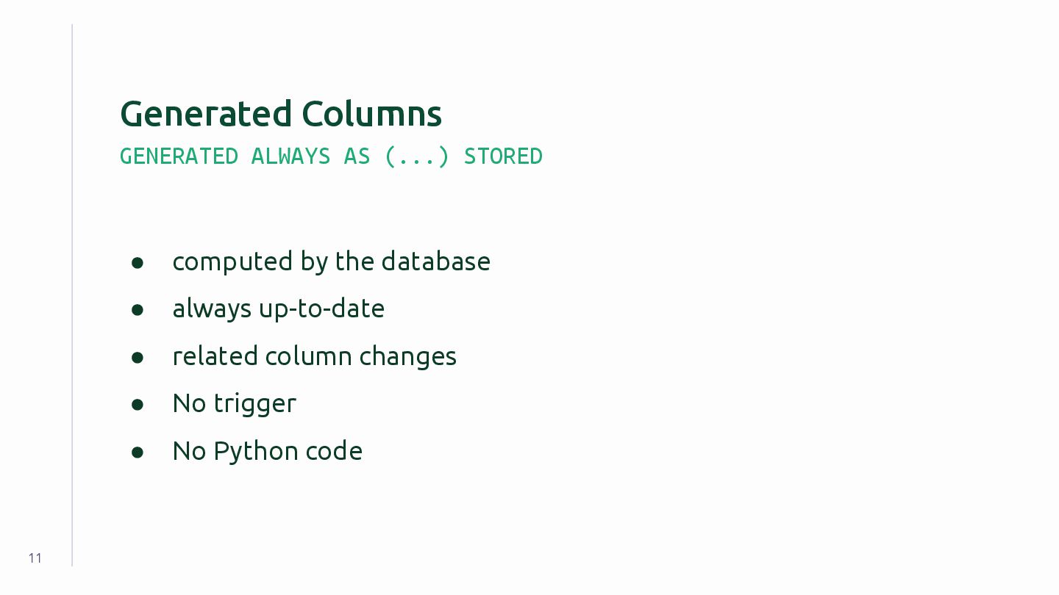Click the word GENERATED in the green subtitle
This screenshot has height=595, width=1059.
179,156
